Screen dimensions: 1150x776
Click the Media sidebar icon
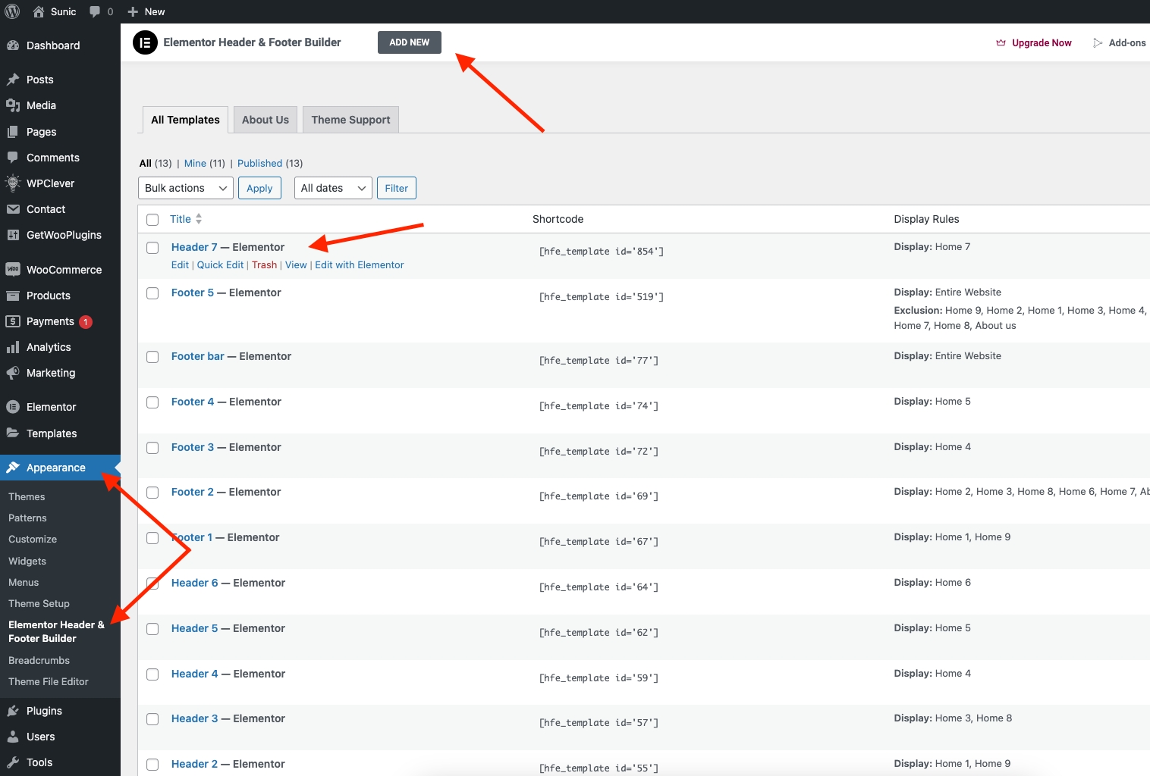pos(13,105)
